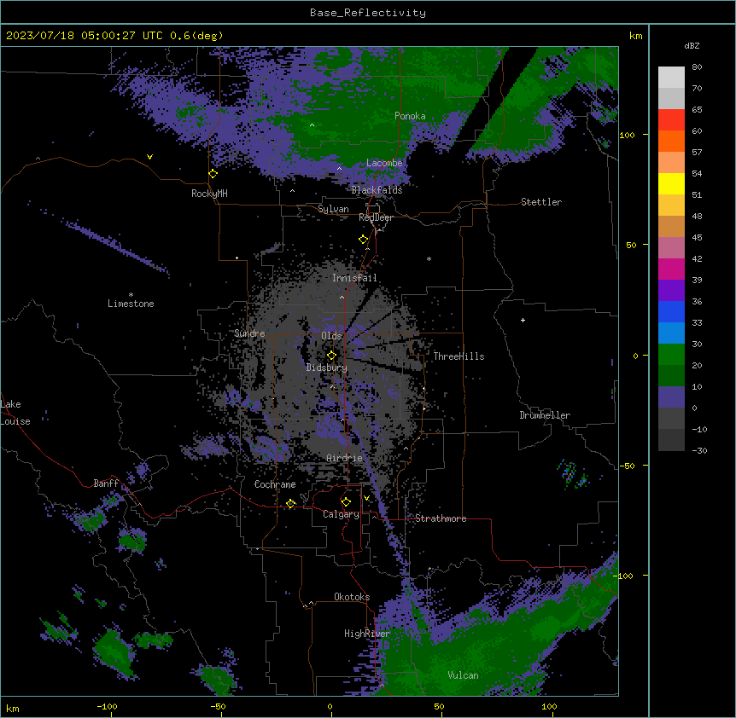Click the blue 33-36 dBZ legend swatch
Image resolution: width=736 pixels, height=718 pixels.
[x=671, y=311]
